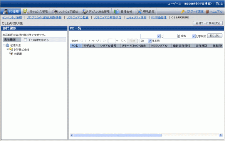Go to PC稼働管理 page
The width and height of the screenshot is (225, 141).
tap(159, 17)
